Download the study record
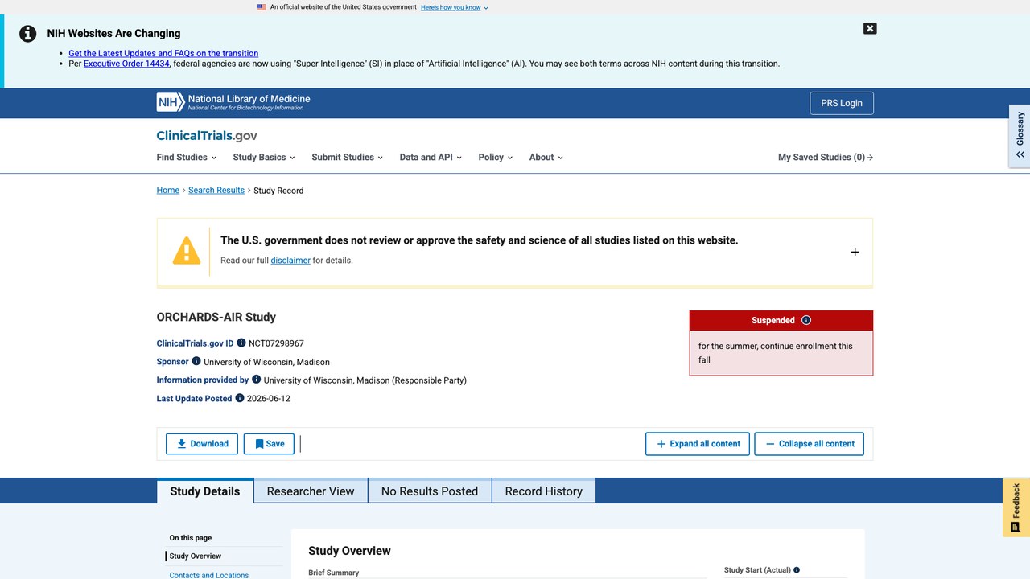 click(x=202, y=444)
